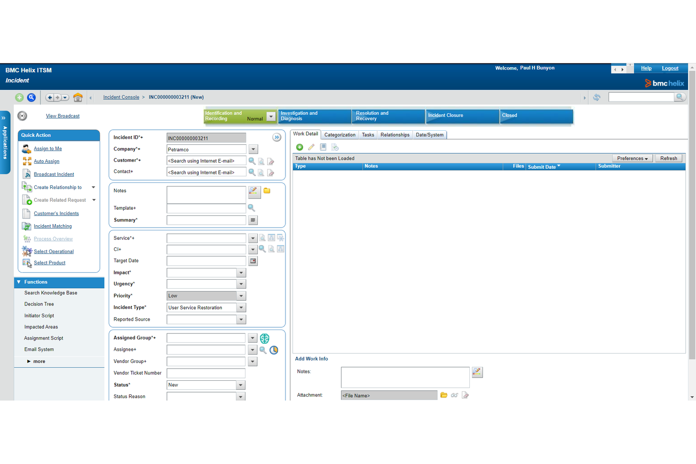Click the rich text editor icon beside Notes

254,192
